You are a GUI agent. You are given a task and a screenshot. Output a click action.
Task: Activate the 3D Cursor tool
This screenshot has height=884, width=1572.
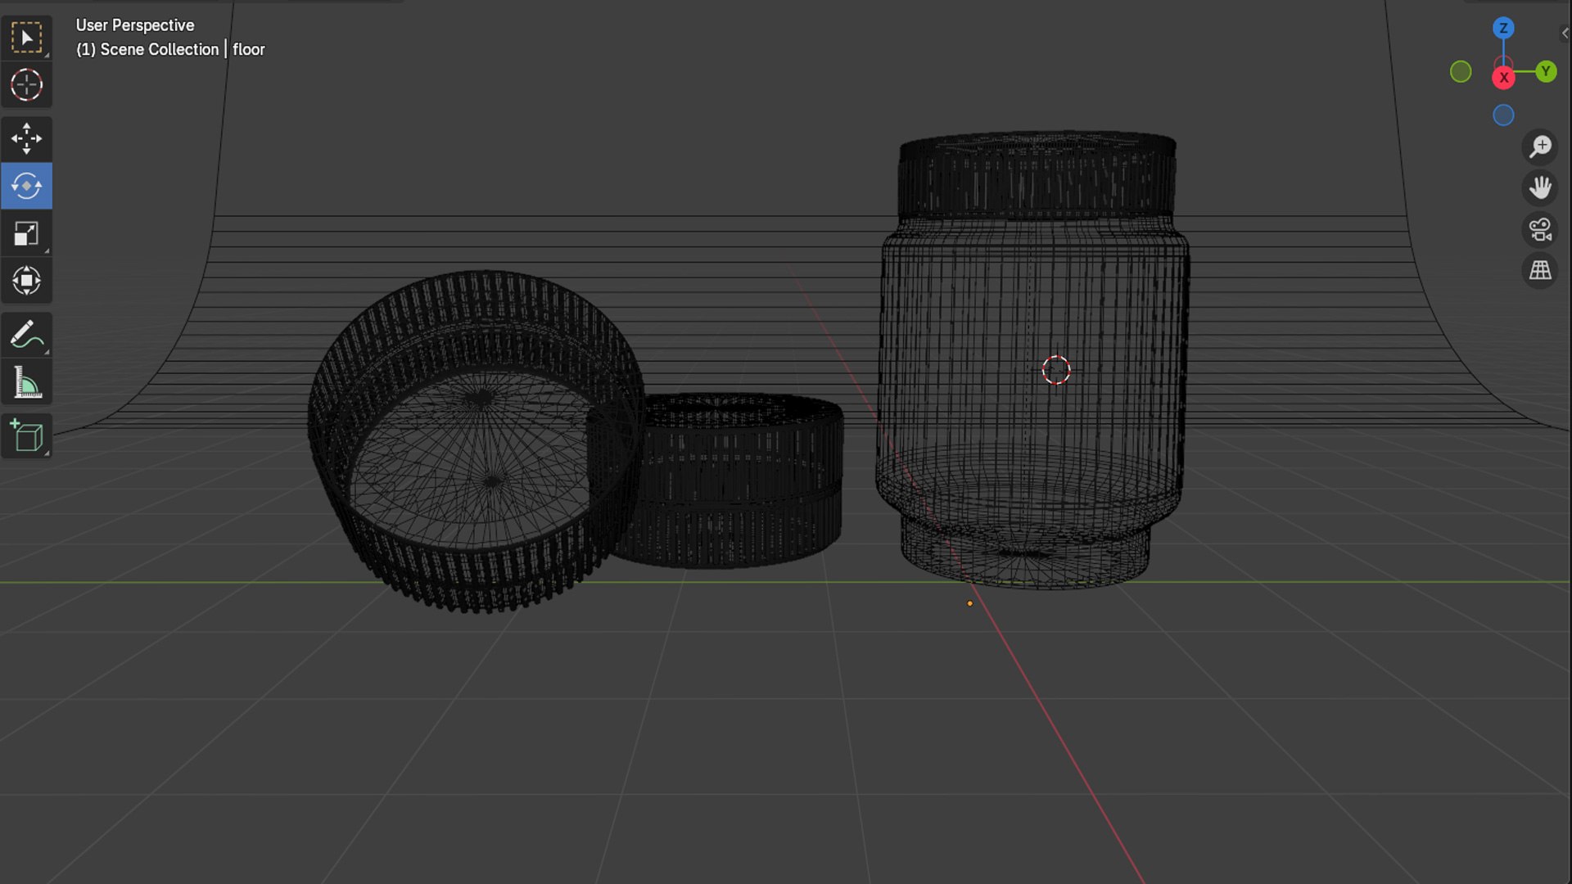26,85
